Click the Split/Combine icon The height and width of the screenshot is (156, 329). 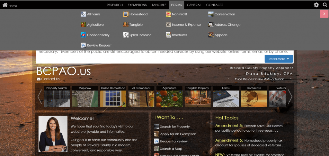pyautogui.click(x=126, y=35)
